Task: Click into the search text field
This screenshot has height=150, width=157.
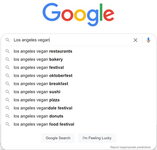Action: tap(72, 40)
